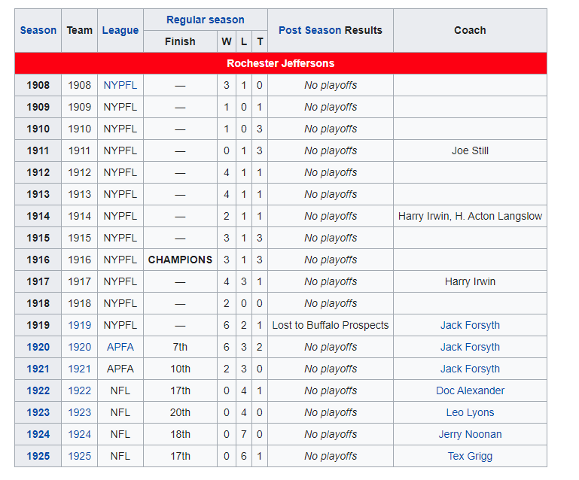
Task: Open the 1920 team link
Action: [x=79, y=347]
